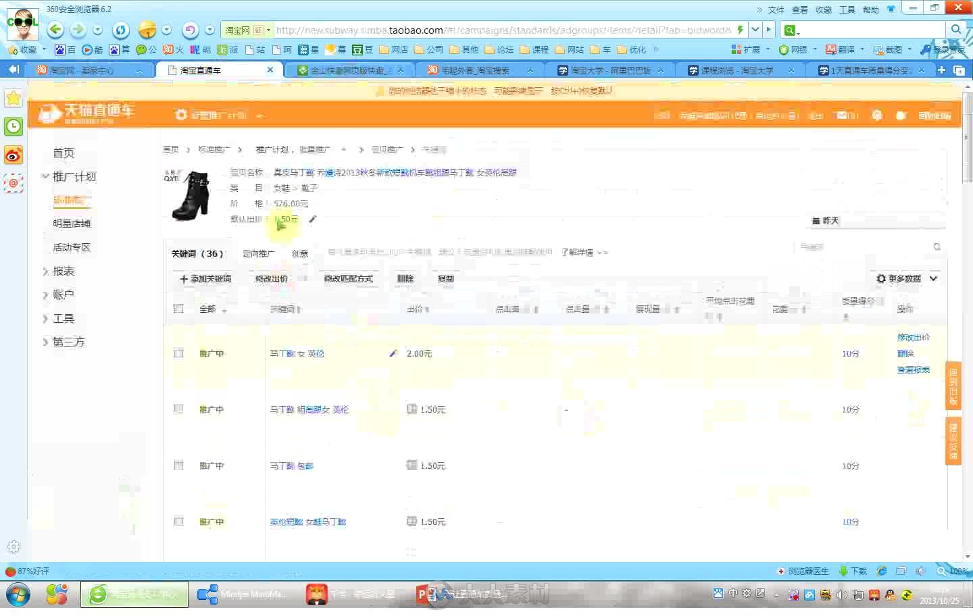The image size is (973, 616).
Task: Check the box for keyword 马丁靴 女 英伦
Action: pos(178,353)
